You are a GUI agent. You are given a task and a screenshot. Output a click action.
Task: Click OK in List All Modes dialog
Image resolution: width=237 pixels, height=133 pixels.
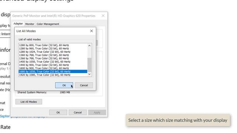point(64,85)
